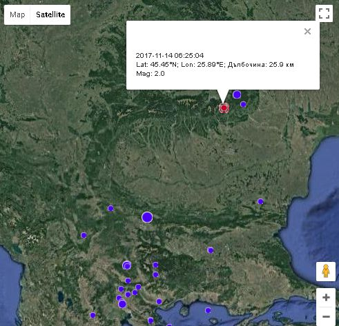Toggle fullscreen map view
The height and width of the screenshot is (326, 339).
pos(324,13)
